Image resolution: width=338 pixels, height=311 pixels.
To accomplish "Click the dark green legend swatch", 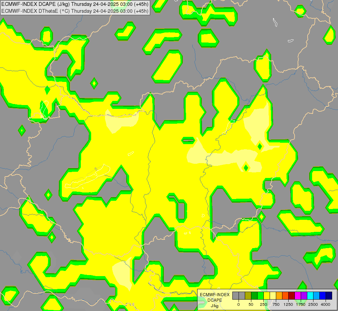I will [x=254, y=295].
